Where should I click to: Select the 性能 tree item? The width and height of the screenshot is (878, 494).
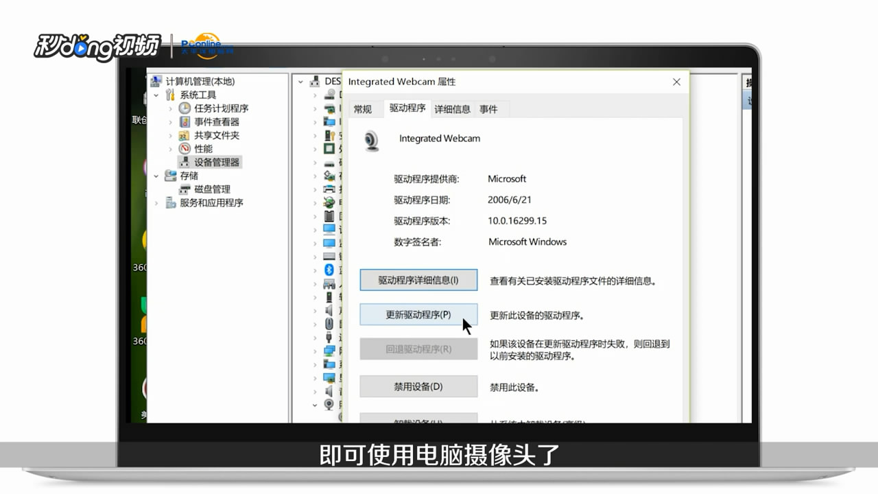pos(203,148)
